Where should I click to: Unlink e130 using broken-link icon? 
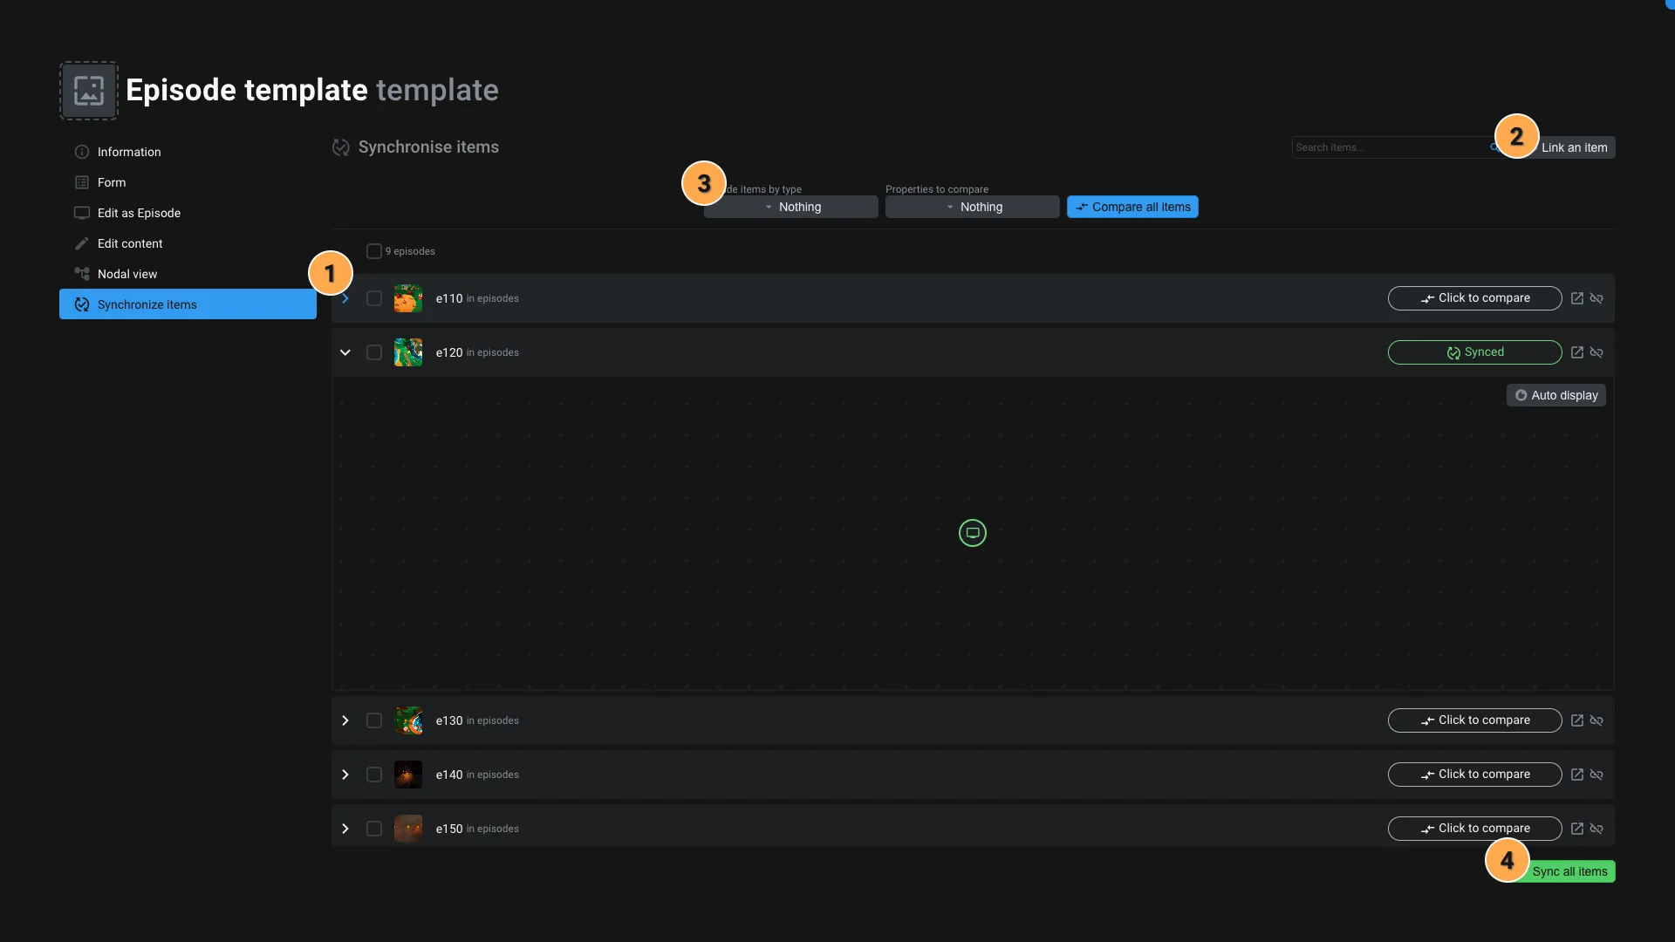pos(1596,720)
